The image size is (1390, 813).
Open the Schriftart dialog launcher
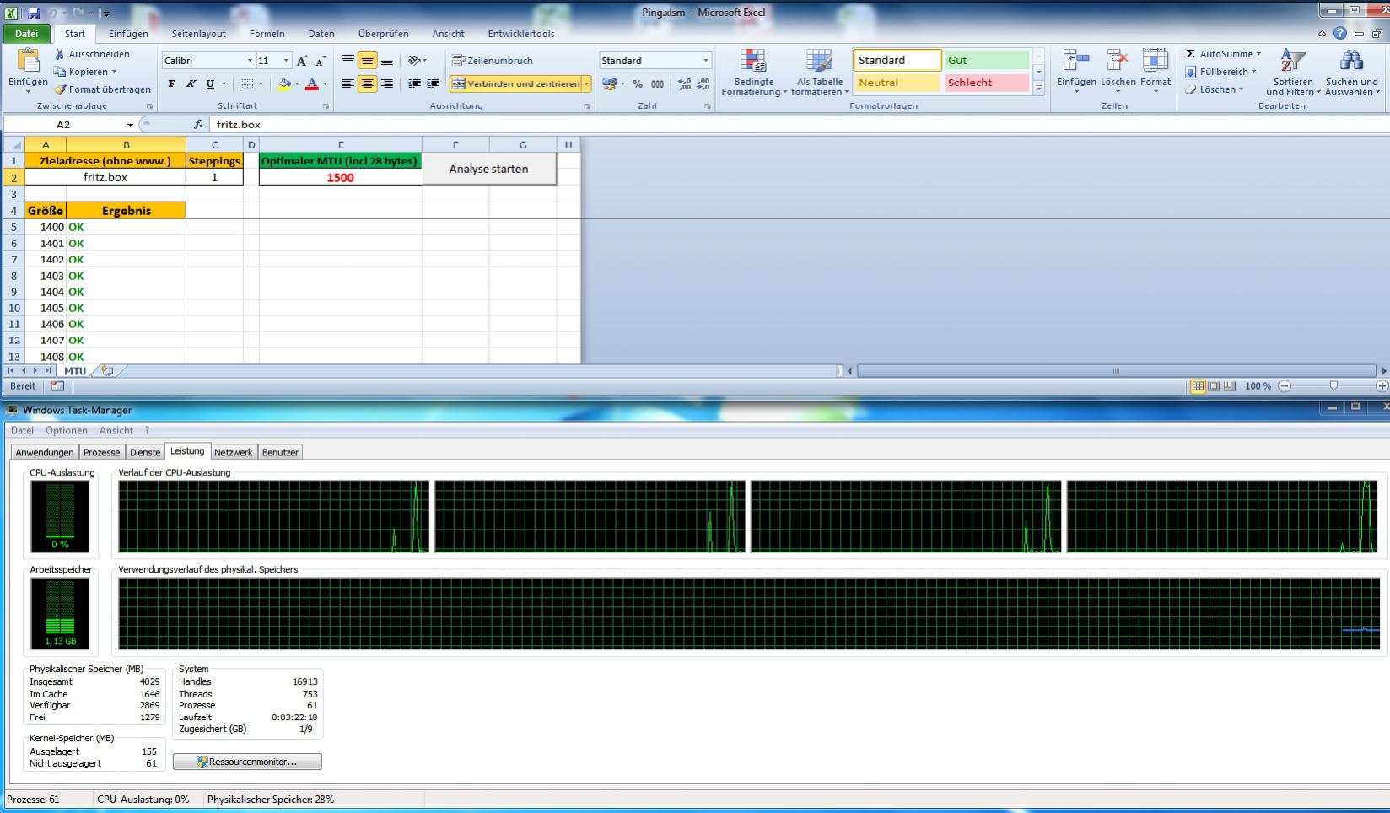click(x=326, y=106)
